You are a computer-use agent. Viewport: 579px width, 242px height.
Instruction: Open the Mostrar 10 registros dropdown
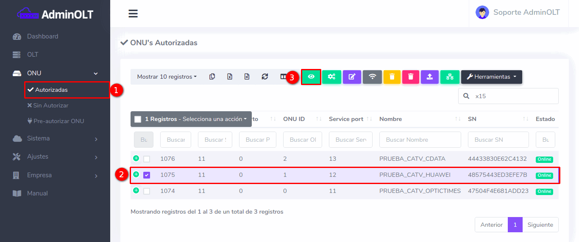pos(167,77)
